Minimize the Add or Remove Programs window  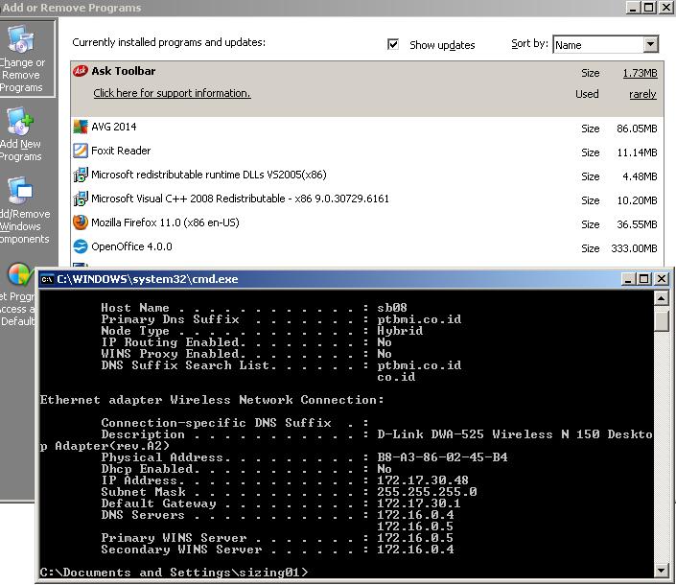pyautogui.click(x=633, y=7)
